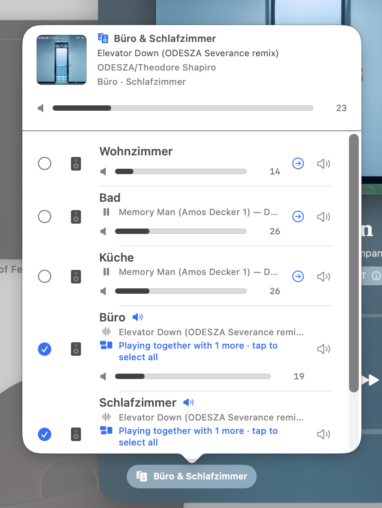Uncheck the Büro room checkmark
The image size is (382, 508).
pos(44,349)
